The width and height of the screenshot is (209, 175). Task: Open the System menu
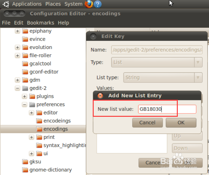pos(74,4)
